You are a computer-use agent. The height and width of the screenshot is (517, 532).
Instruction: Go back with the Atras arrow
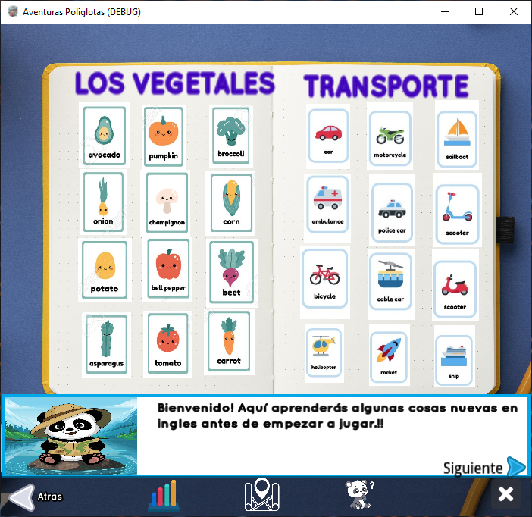23,497
